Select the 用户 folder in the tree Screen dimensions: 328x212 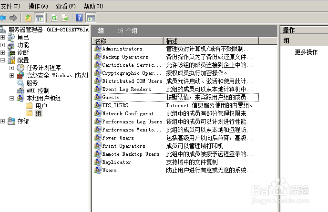[x=41, y=106]
